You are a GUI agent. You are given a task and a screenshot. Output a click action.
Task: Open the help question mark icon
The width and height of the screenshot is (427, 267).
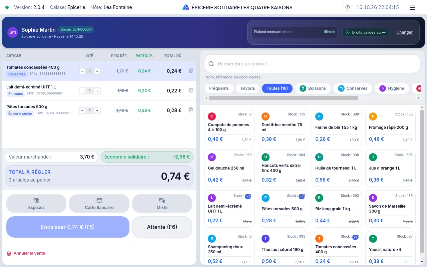point(348,7)
